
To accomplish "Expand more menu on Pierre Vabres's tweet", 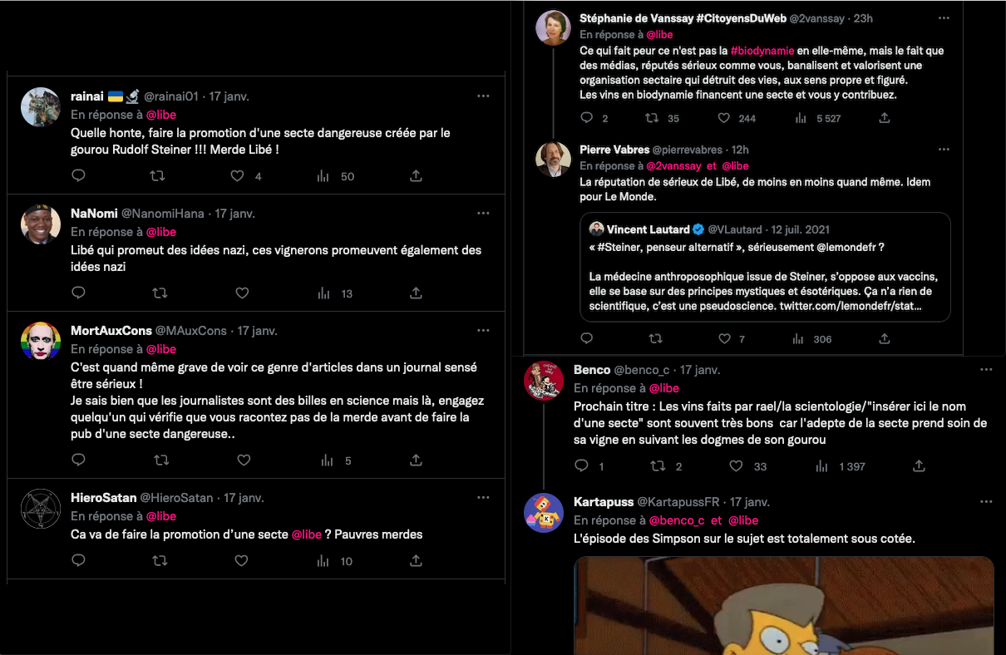I will 944,150.
